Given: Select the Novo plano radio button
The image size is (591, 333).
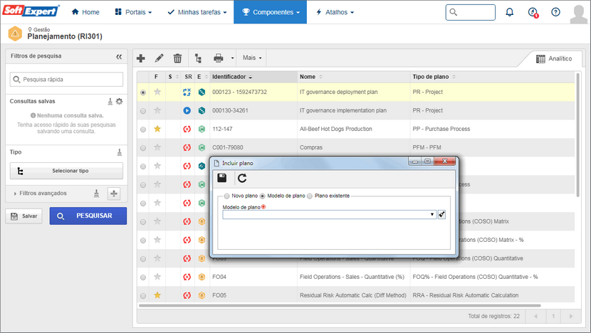Looking at the screenshot, I should click(226, 196).
